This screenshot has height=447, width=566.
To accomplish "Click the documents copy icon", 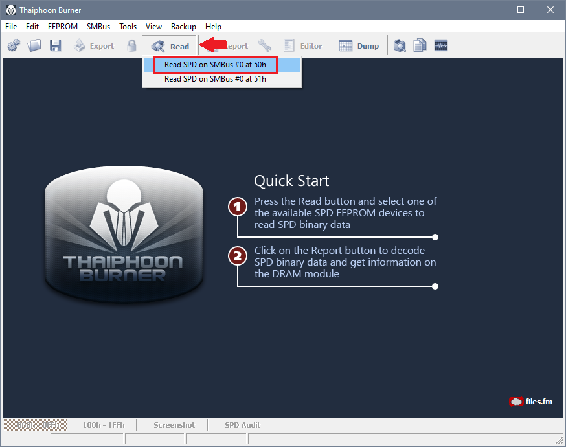I will pyautogui.click(x=420, y=46).
